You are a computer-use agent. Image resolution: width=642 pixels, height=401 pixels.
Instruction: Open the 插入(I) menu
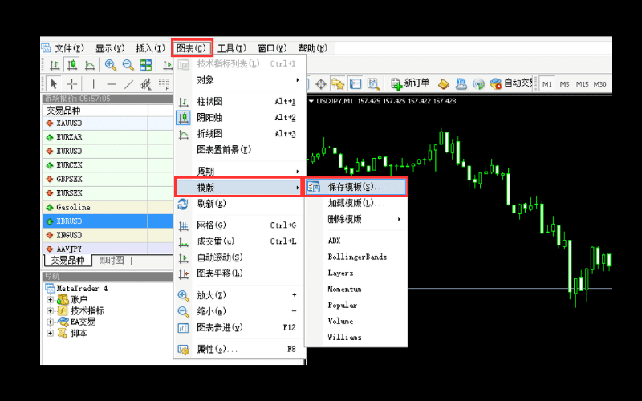150,48
